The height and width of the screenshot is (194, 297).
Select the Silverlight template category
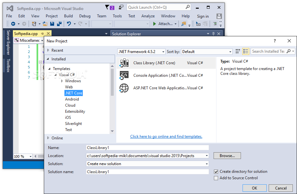point(73,124)
